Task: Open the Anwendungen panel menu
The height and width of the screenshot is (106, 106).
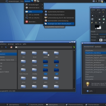Action: pos(14,1)
